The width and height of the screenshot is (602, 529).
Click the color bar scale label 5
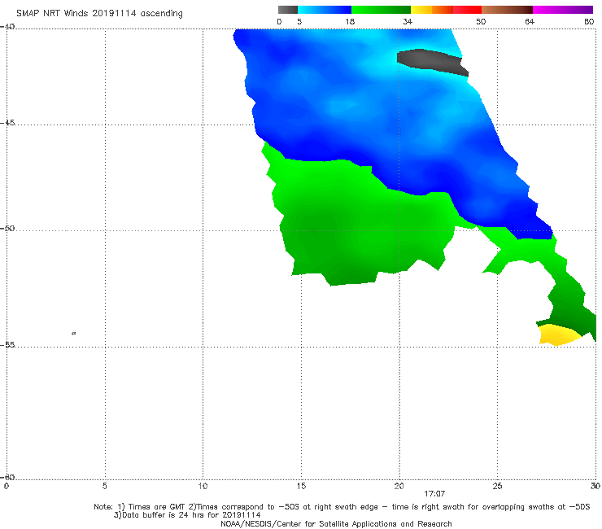(299, 22)
